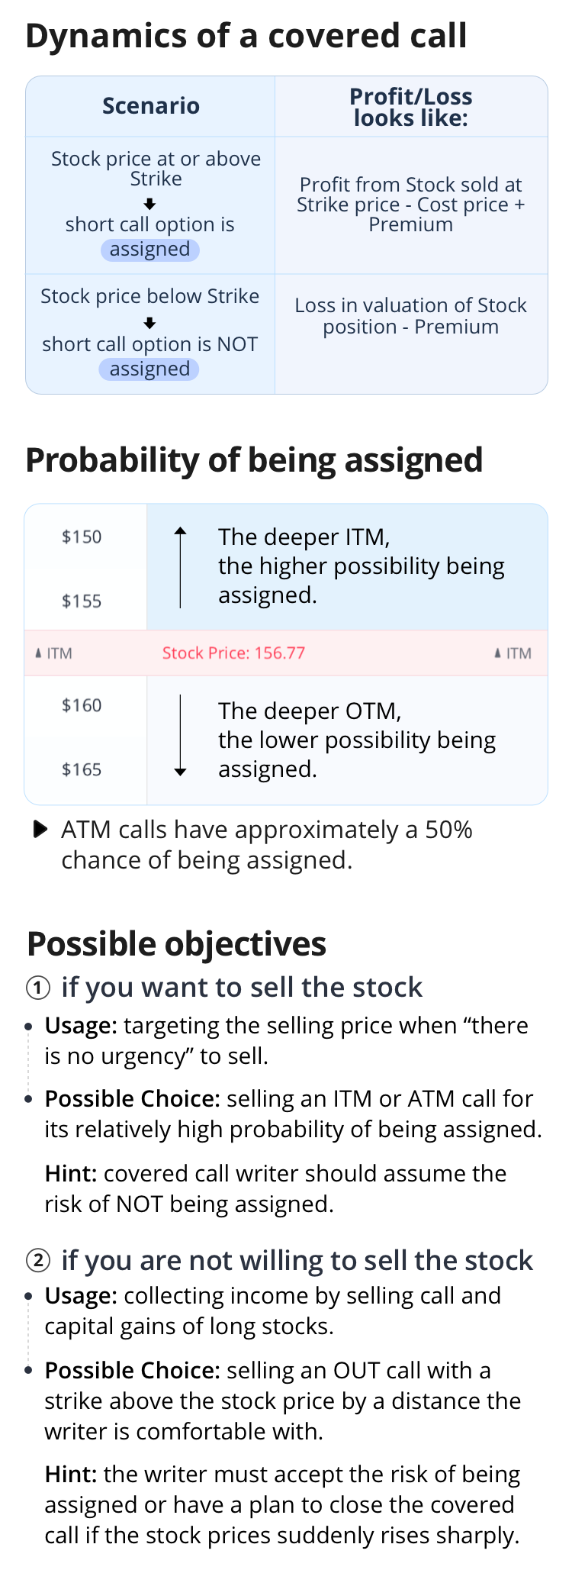Click the "if you are not willing to sell" heading

tap(297, 1261)
